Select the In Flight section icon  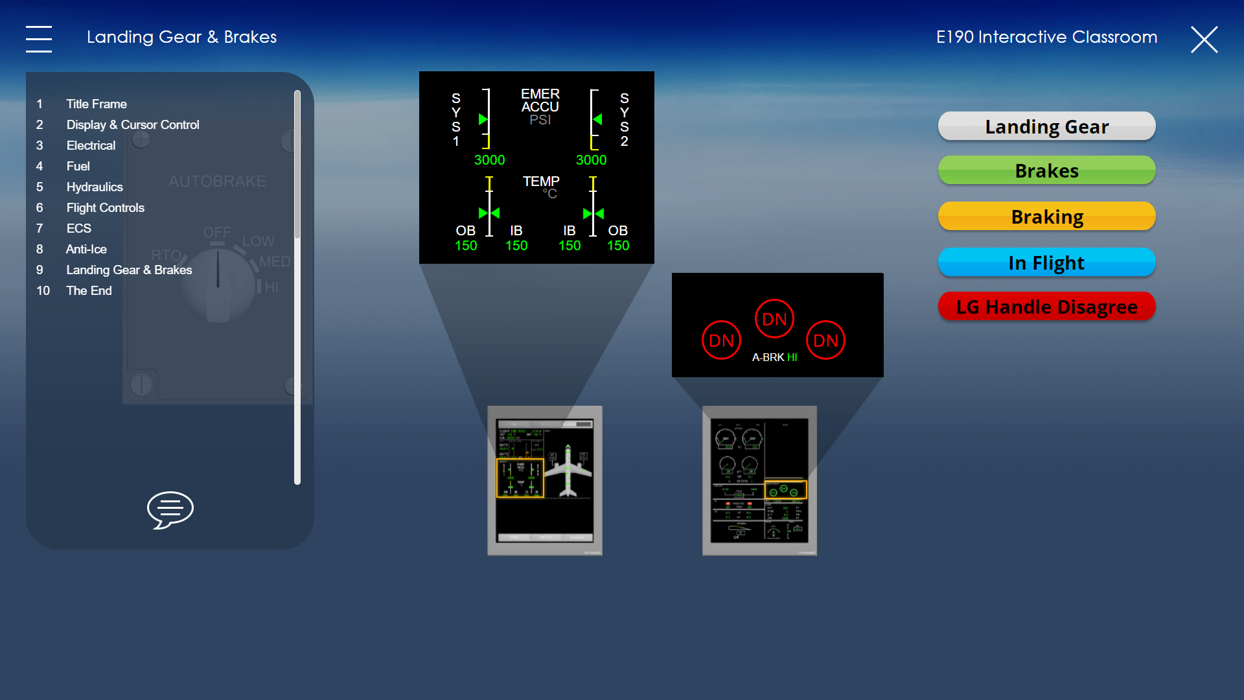point(1046,261)
